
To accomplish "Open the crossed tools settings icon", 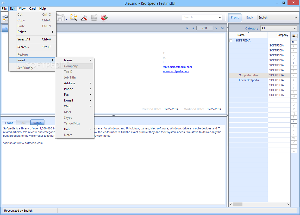I will (x=84, y=17).
